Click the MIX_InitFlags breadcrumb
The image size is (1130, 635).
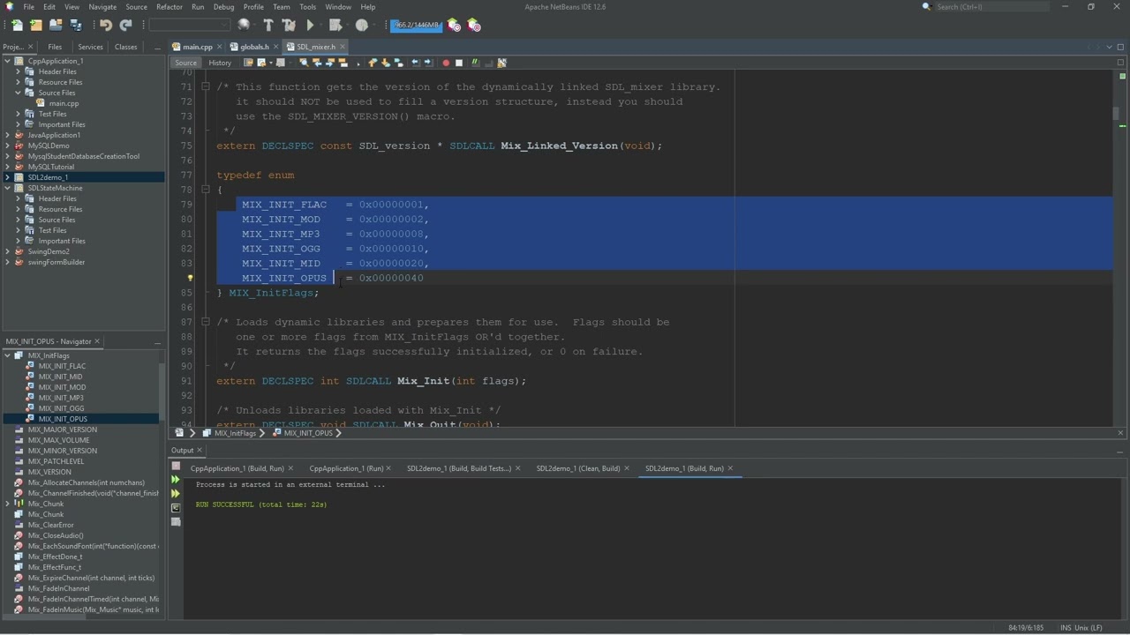click(234, 433)
